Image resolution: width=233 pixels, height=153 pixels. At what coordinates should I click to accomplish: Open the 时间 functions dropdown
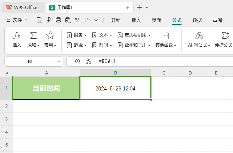pos(102,45)
